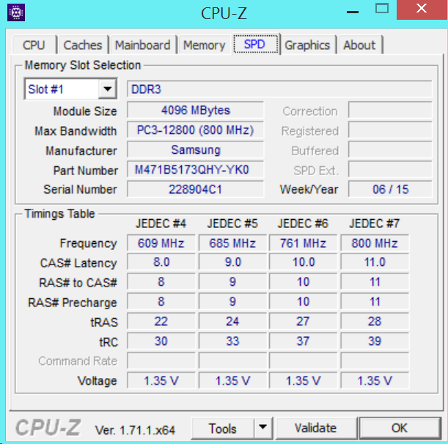The image size is (448, 444).
Task: Click the Part Number field
Action: 195,170
